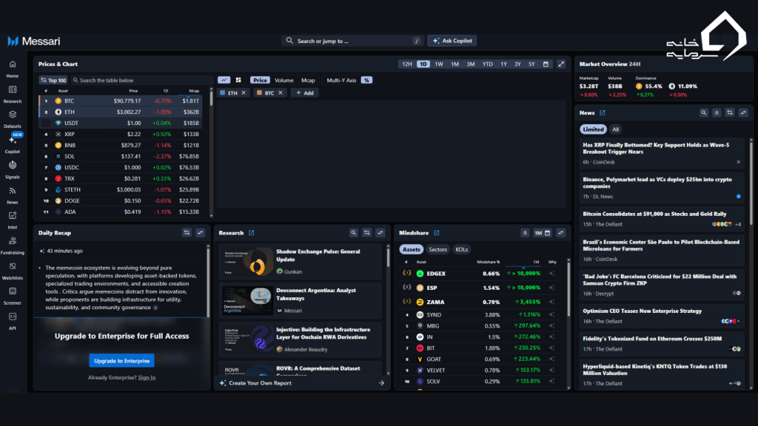Screen dimensions: 758x426
Task: Open the Signals sidebar icon
Action: 13,168
